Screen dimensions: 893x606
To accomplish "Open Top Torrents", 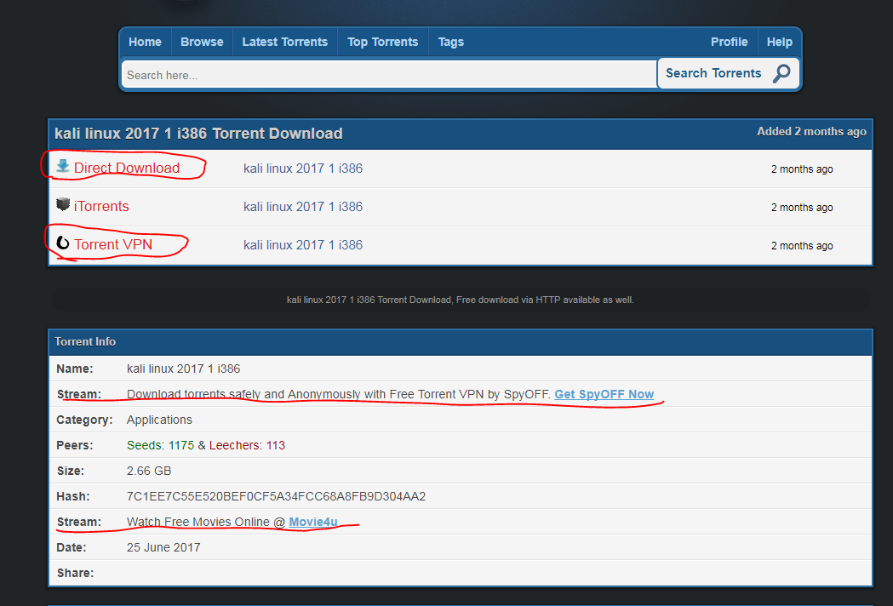I will (382, 41).
